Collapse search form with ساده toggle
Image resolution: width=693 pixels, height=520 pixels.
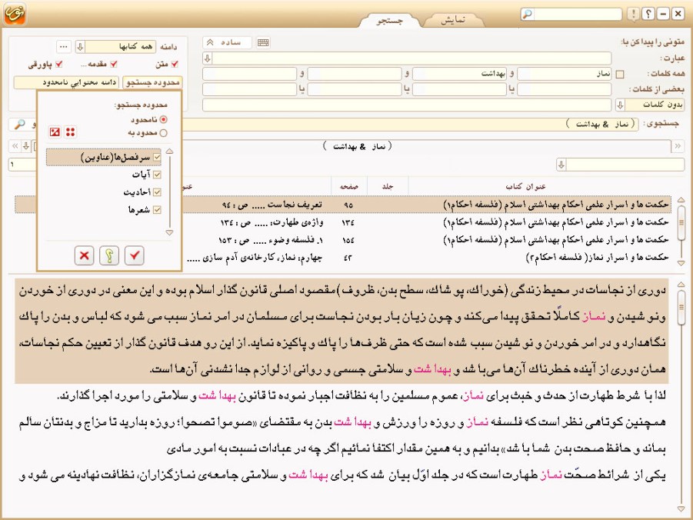pyautogui.click(x=227, y=42)
